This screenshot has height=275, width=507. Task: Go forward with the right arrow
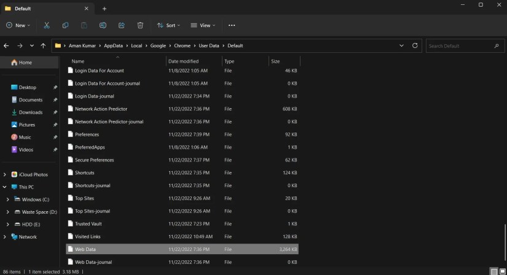(x=20, y=46)
